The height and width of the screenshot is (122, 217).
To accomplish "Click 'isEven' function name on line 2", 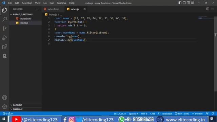I will 72,22.
